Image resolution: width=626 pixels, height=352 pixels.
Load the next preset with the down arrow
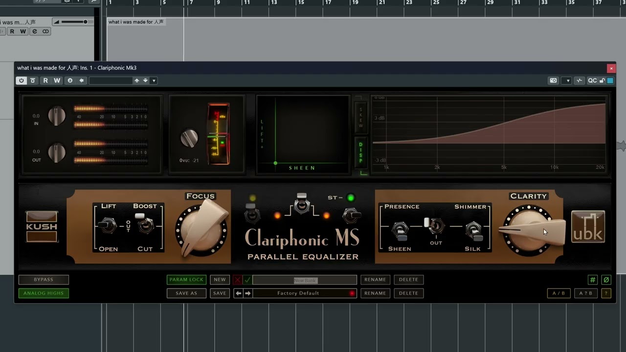pos(145,81)
